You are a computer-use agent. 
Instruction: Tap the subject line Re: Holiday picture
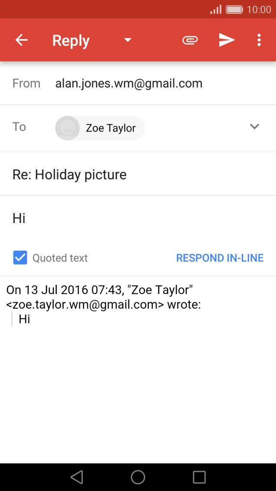click(69, 174)
